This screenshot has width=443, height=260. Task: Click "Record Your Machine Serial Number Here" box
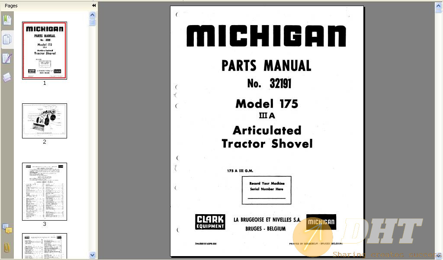[266, 190]
